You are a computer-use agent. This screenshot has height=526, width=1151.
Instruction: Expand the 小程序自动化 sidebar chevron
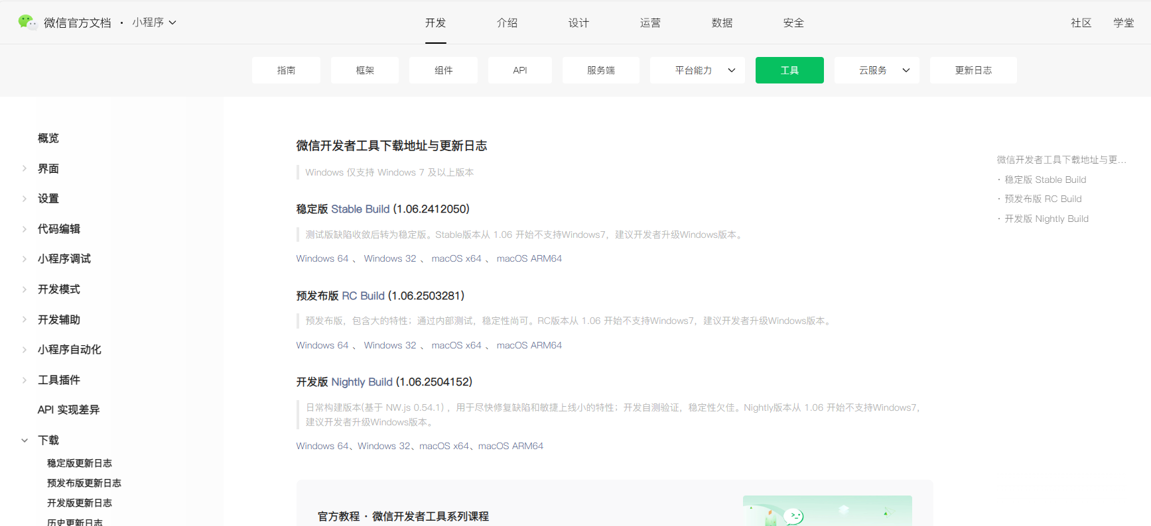25,349
